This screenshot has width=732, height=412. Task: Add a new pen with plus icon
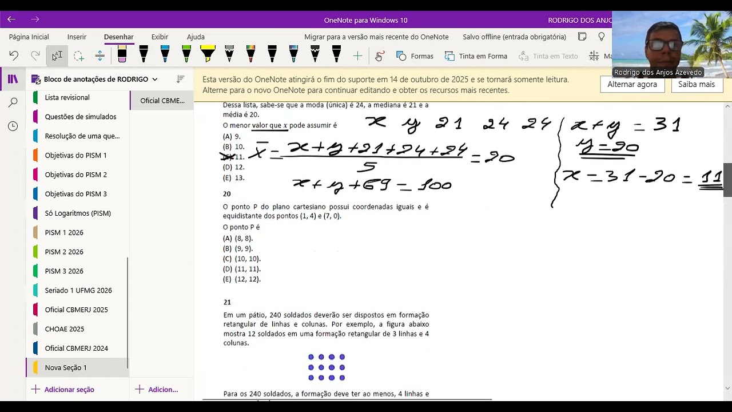point(357,56)
